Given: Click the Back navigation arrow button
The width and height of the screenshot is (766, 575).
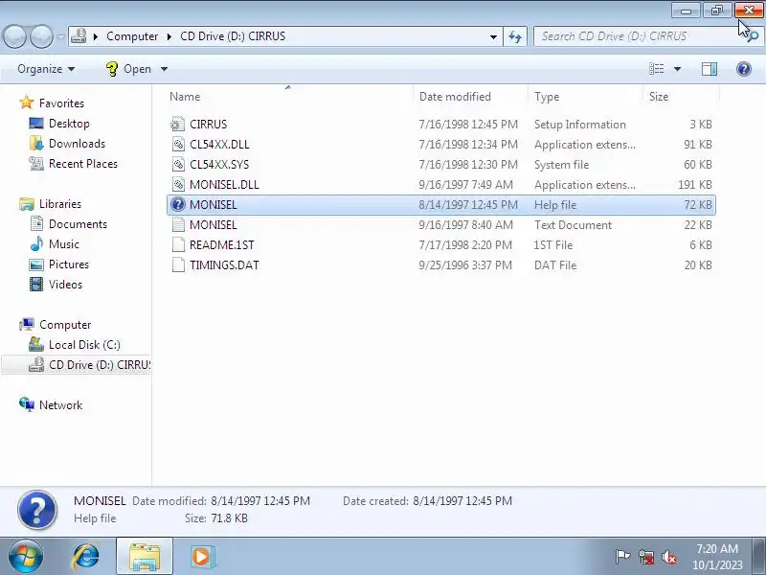Looking at the screenshot, I should tap(15, 36).
